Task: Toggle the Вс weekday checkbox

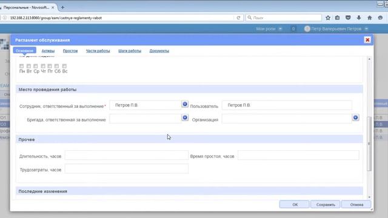Action: coord(64,66)
